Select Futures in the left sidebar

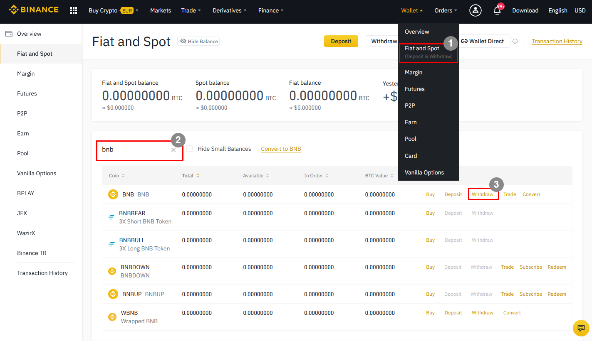(27, 93)
